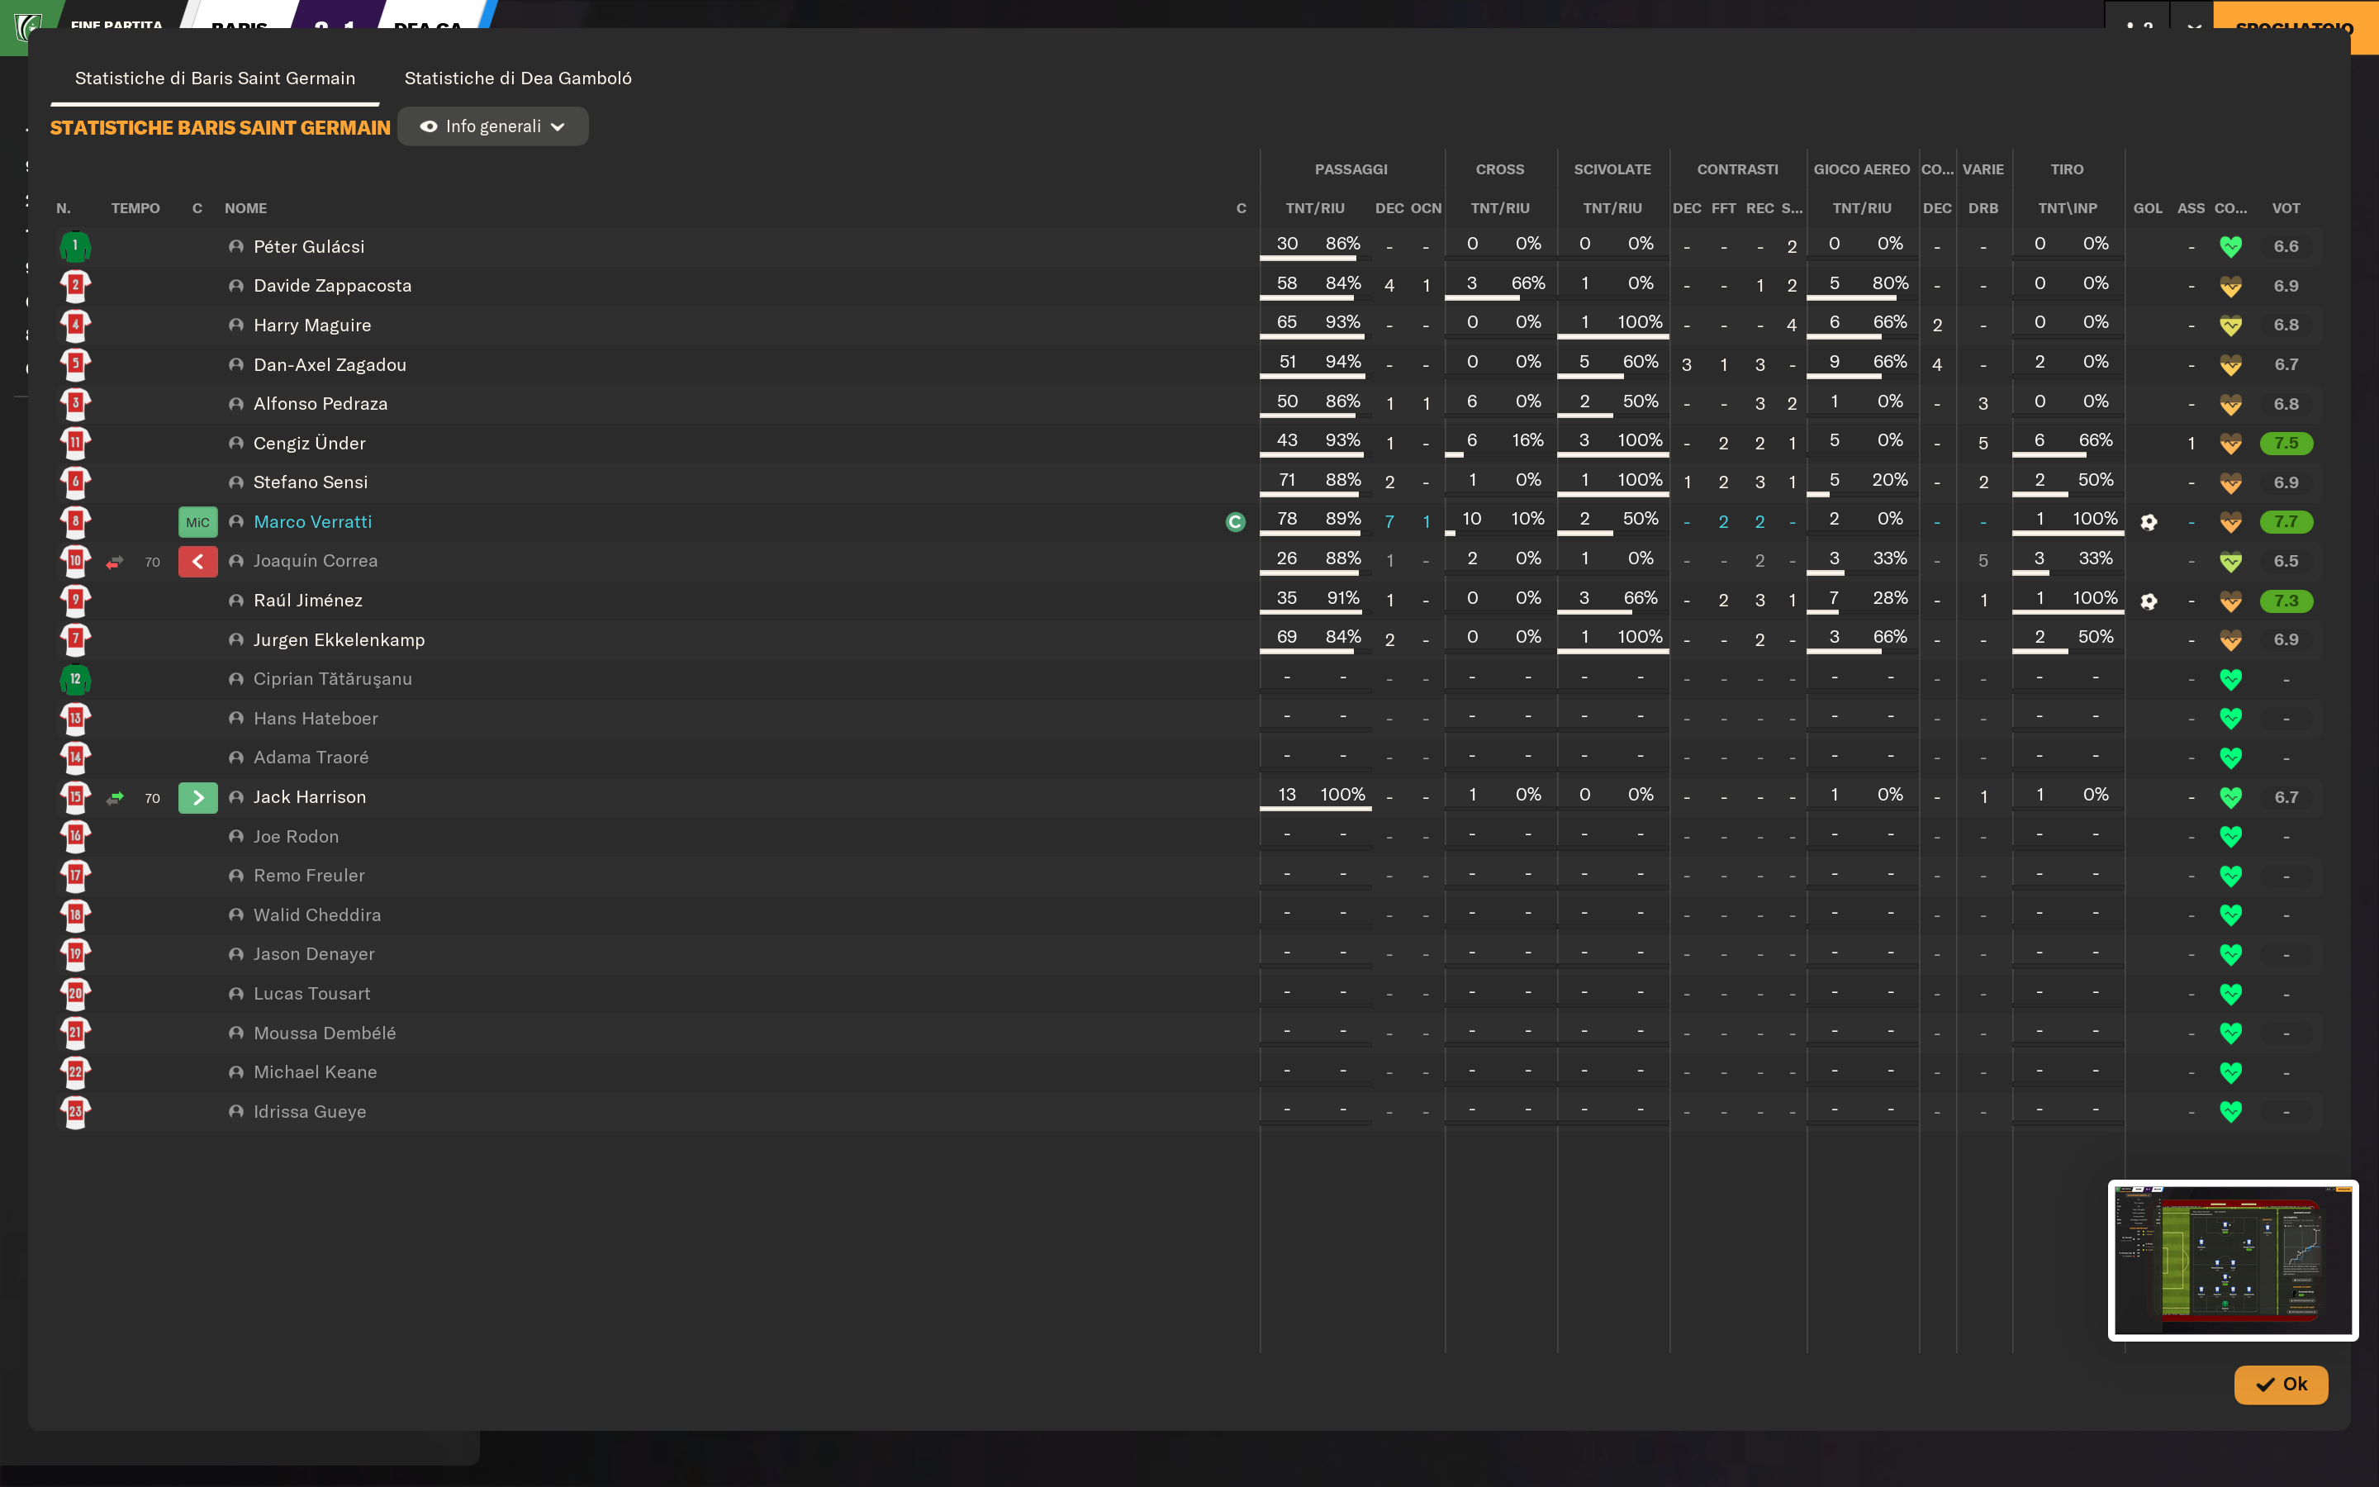Click the CONTRASTI column group header

tap(1737, 169)
